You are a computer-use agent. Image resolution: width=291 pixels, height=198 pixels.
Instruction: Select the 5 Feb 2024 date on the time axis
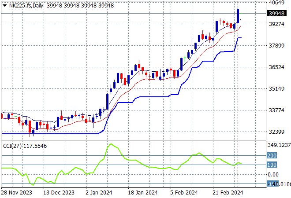[x=184, y=193]
